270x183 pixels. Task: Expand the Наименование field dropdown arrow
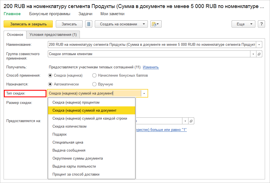pyautogui.click(x=259, y=44)
